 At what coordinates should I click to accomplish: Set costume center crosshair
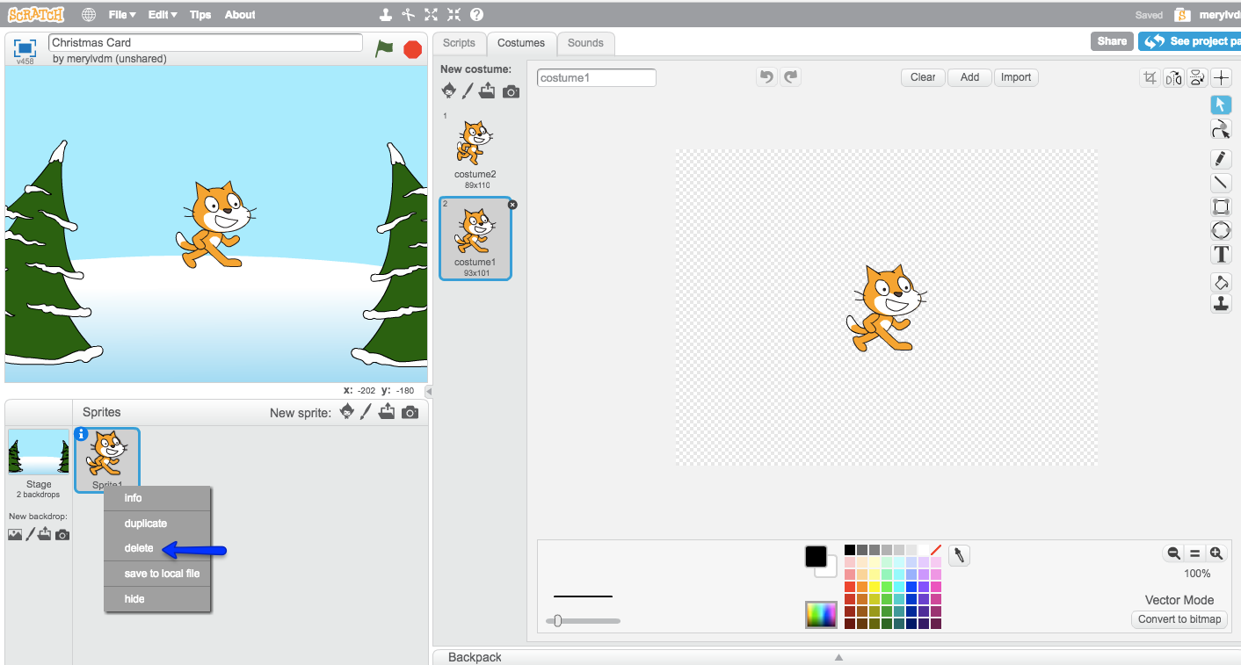tap(1222, 78)
